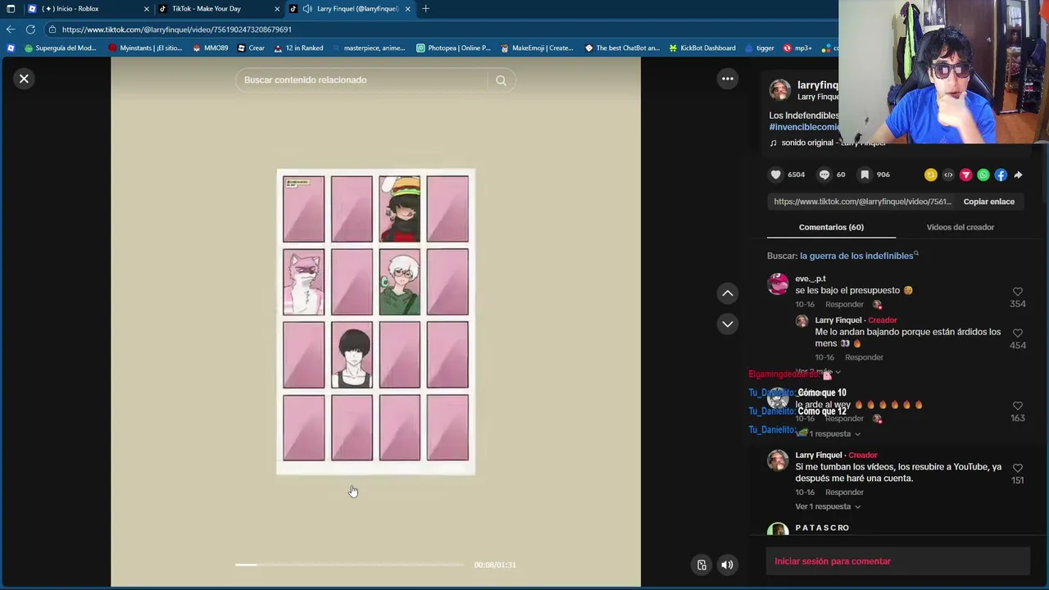Viewport: 1049px width, 590px height.
Task: Open 'Crear' Roblox bookmark
Action: [x=251, y=48]
